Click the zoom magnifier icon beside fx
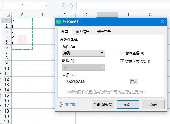This screenshot has width=170, height=124. (64, 6)
